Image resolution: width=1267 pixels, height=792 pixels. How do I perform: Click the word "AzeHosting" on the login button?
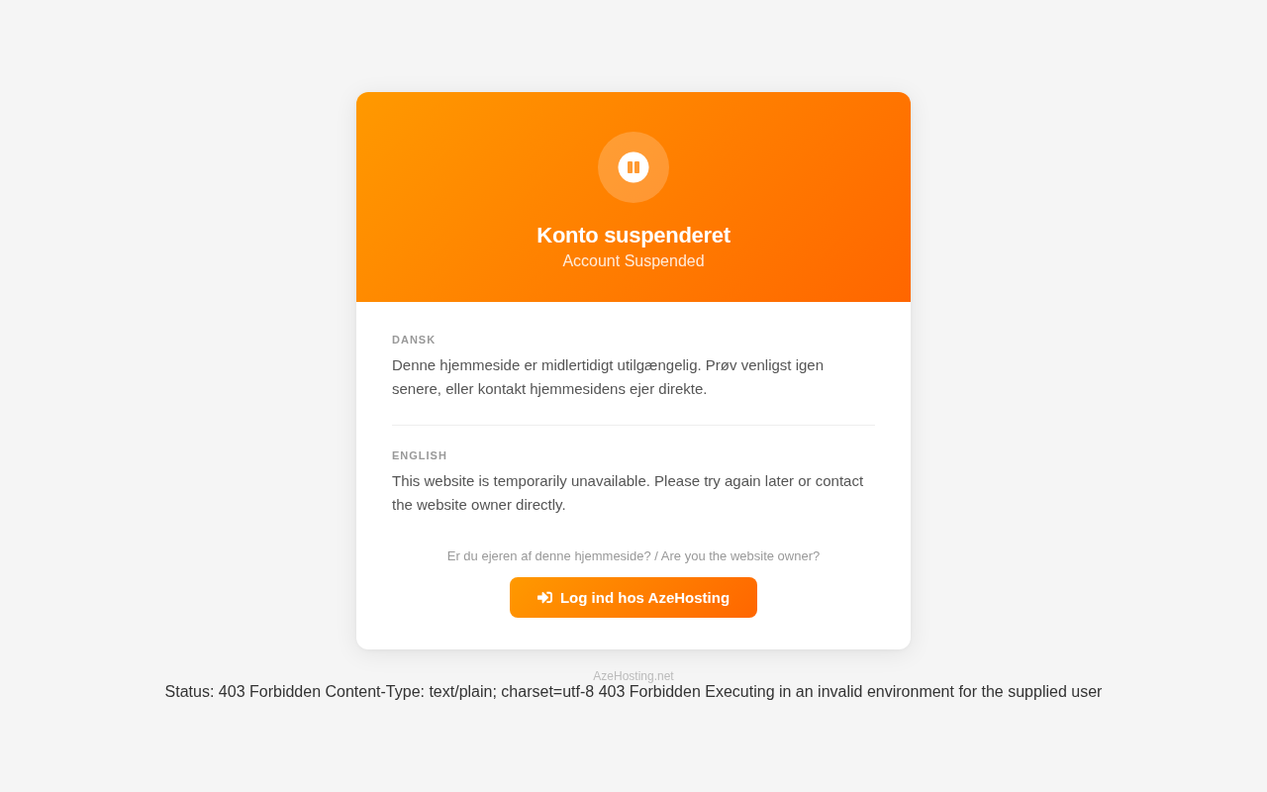pos(689,598)
